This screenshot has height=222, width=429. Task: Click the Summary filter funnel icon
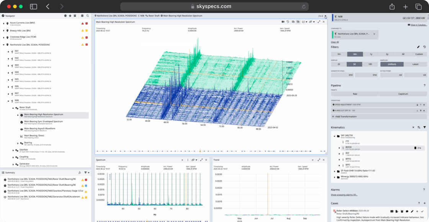[85, 172]
